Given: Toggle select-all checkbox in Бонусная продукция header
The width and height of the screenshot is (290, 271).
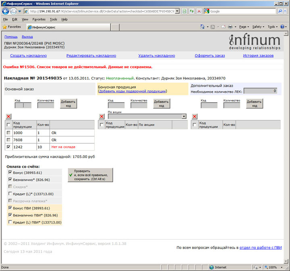Looking at the screenshot, I should (101, 125).
